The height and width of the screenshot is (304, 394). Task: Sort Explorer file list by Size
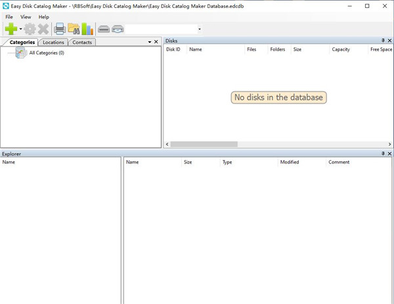(x=201, y=162)
